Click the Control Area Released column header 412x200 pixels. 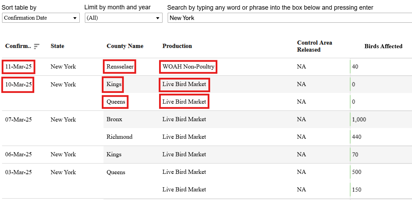click(314, 46)
